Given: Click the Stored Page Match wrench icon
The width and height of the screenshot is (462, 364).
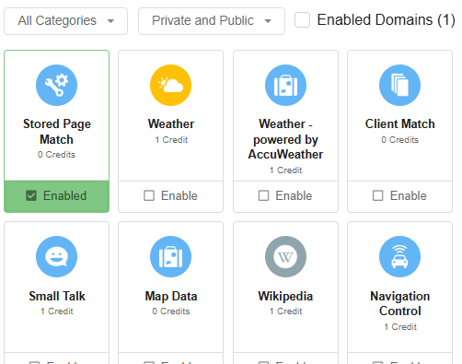Looking at the screenshot, I should [x=56, y=85].
